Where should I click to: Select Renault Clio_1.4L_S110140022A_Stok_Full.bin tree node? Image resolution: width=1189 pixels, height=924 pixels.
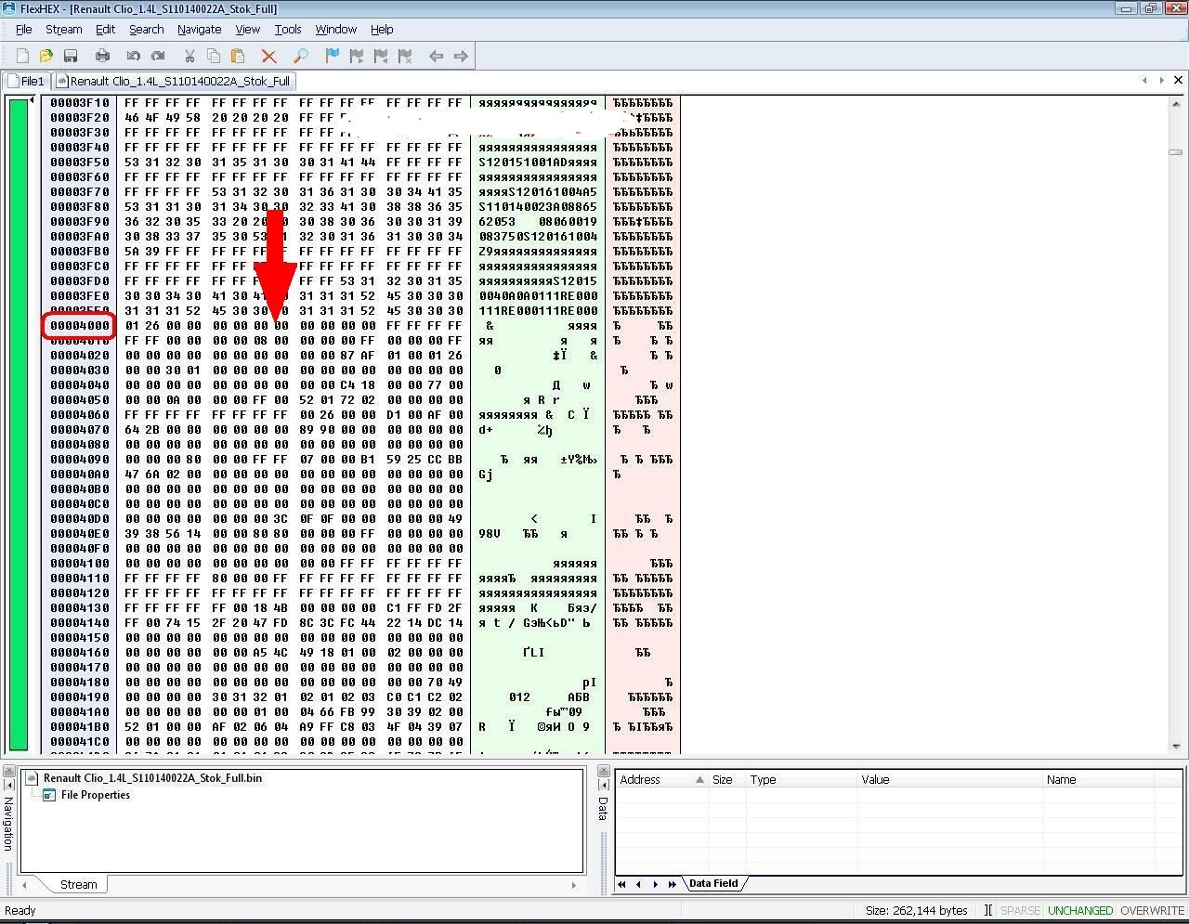pos(152,778)
